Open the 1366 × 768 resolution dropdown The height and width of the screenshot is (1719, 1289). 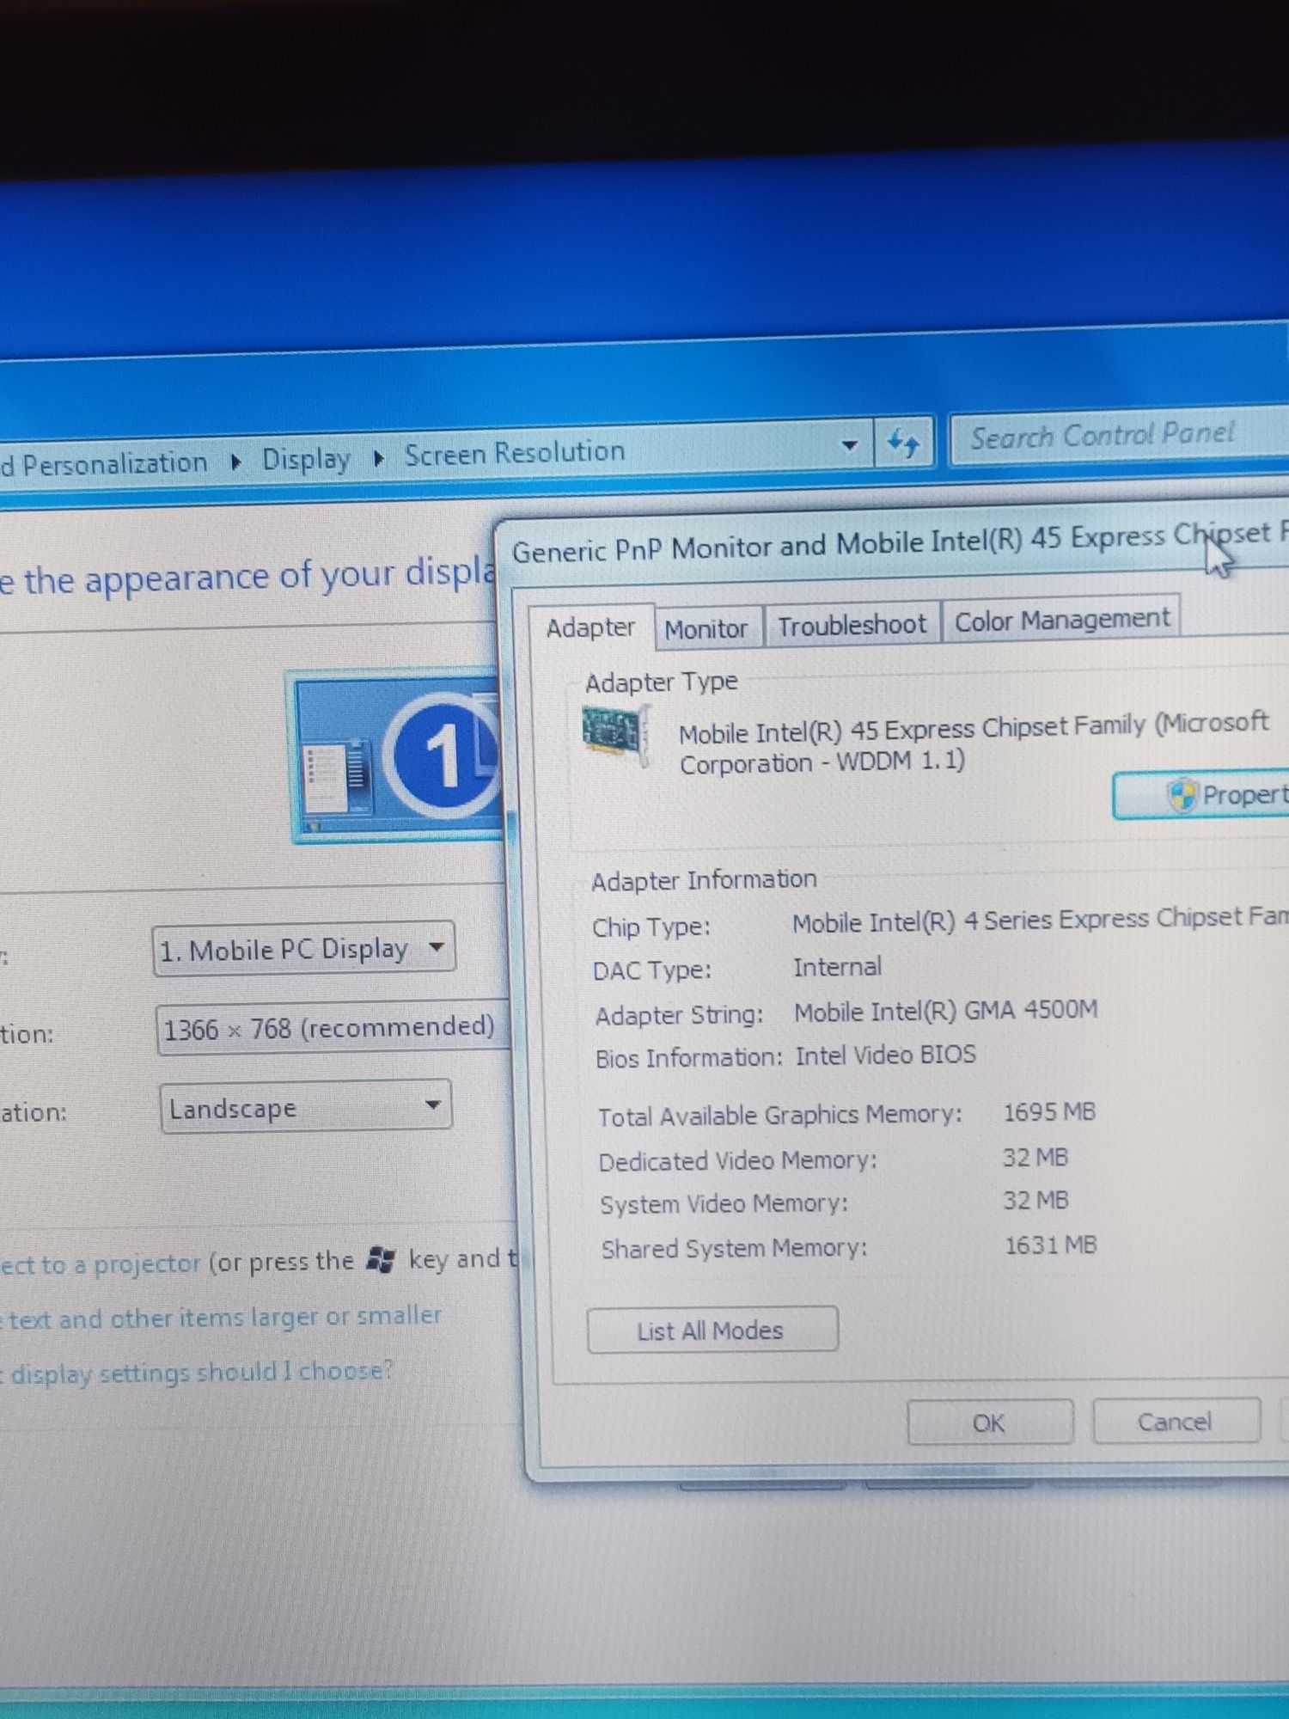[333, 1028]
